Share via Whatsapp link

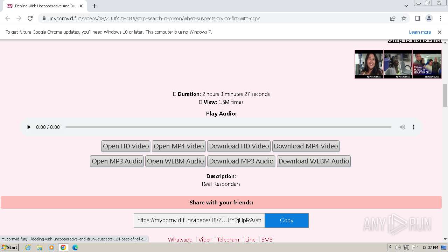pyautogui.click(x=180, y=240)
